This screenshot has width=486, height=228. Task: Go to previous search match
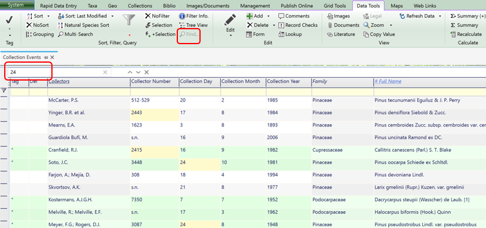pos(130,72)
